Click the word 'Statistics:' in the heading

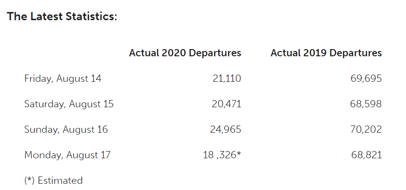coord(91,16)
